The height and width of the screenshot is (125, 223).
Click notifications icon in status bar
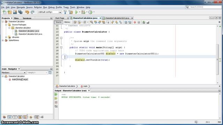click(x=196, y=122)
